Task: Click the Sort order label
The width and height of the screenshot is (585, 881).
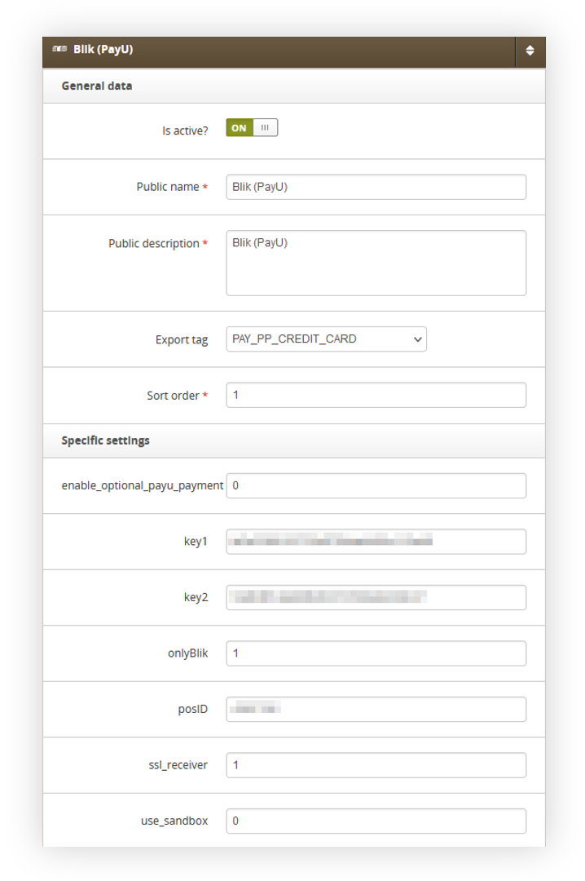Action: click(x=173, y=396)
